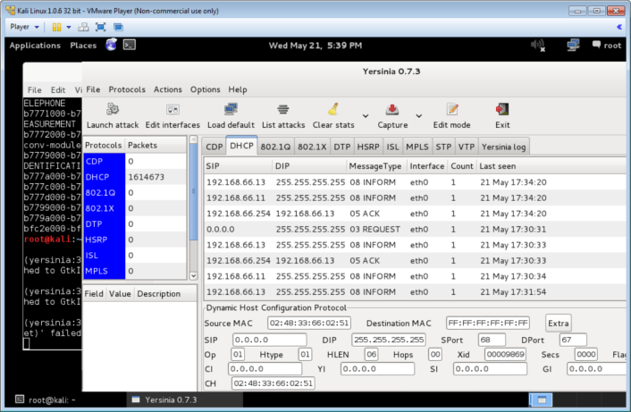Click the Clear stats broom icon
The image size is (631, 412).
click(x=332, y=110)
